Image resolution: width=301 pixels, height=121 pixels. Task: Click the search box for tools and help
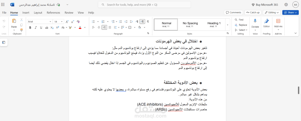[144, 5]
